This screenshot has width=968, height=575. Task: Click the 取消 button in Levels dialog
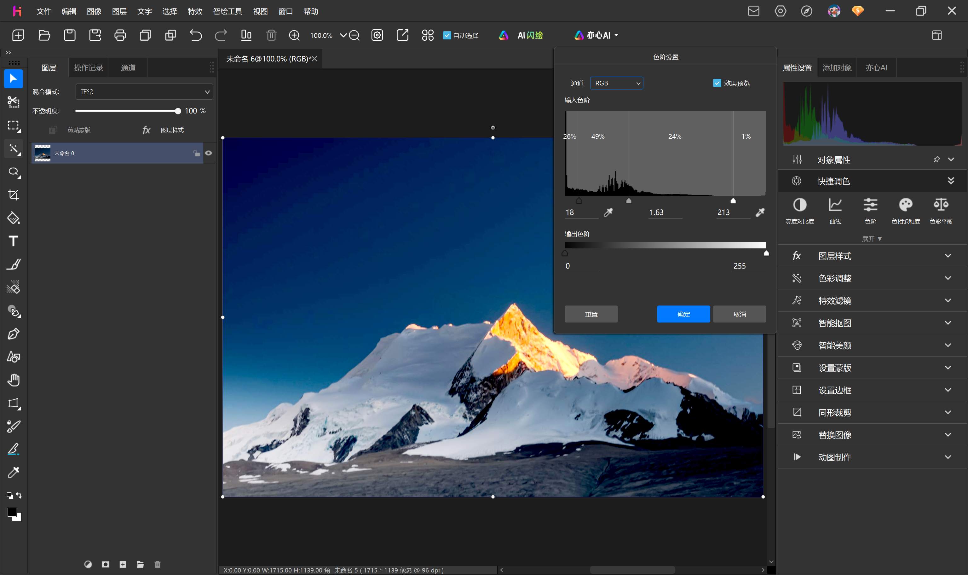740,314
